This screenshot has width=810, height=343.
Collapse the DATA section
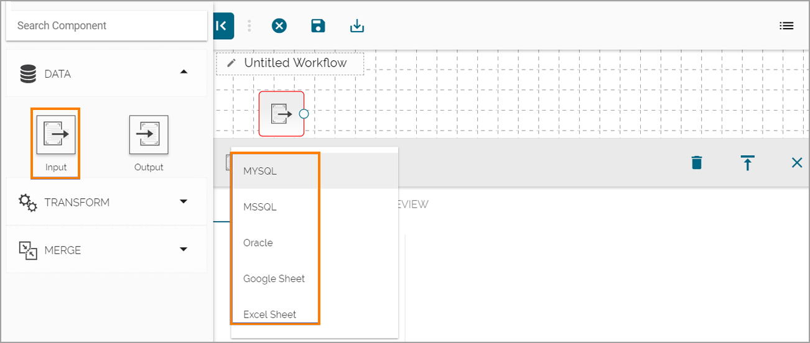click(183, 72)
